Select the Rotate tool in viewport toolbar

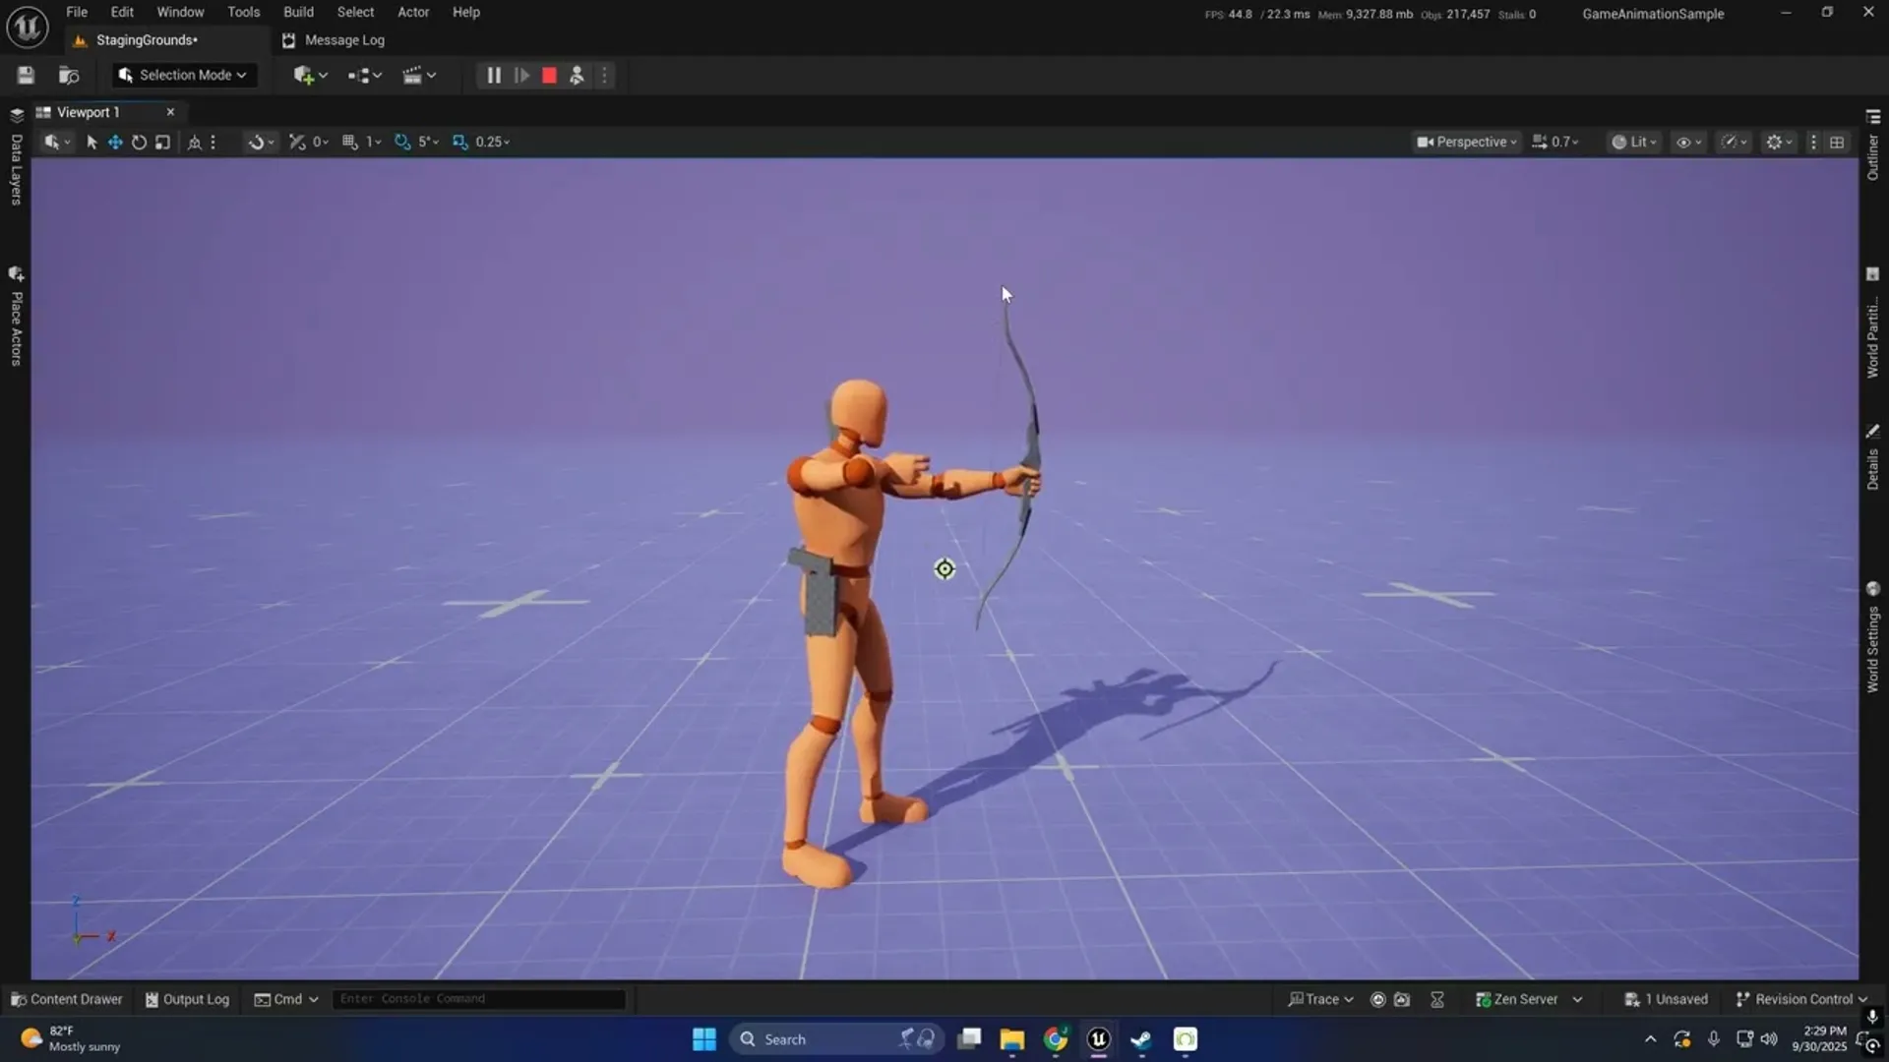tap(139, 142)
